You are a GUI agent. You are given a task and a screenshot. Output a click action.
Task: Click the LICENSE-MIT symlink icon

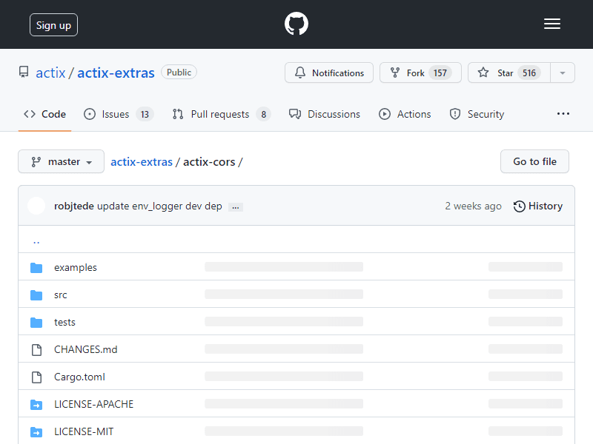[x=36, y=432]
